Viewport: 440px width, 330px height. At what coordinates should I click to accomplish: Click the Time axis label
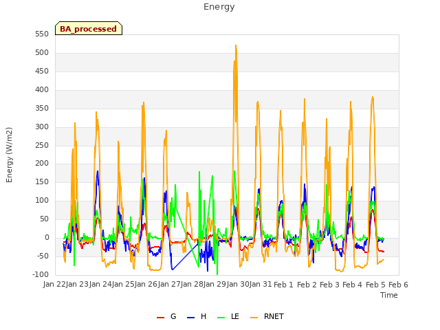click(389, 295)
